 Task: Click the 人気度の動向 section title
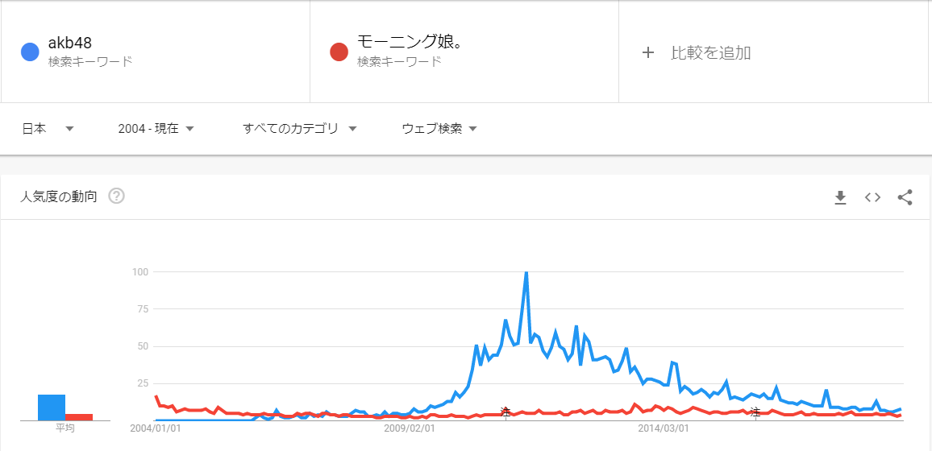click(x=58, y=197)
